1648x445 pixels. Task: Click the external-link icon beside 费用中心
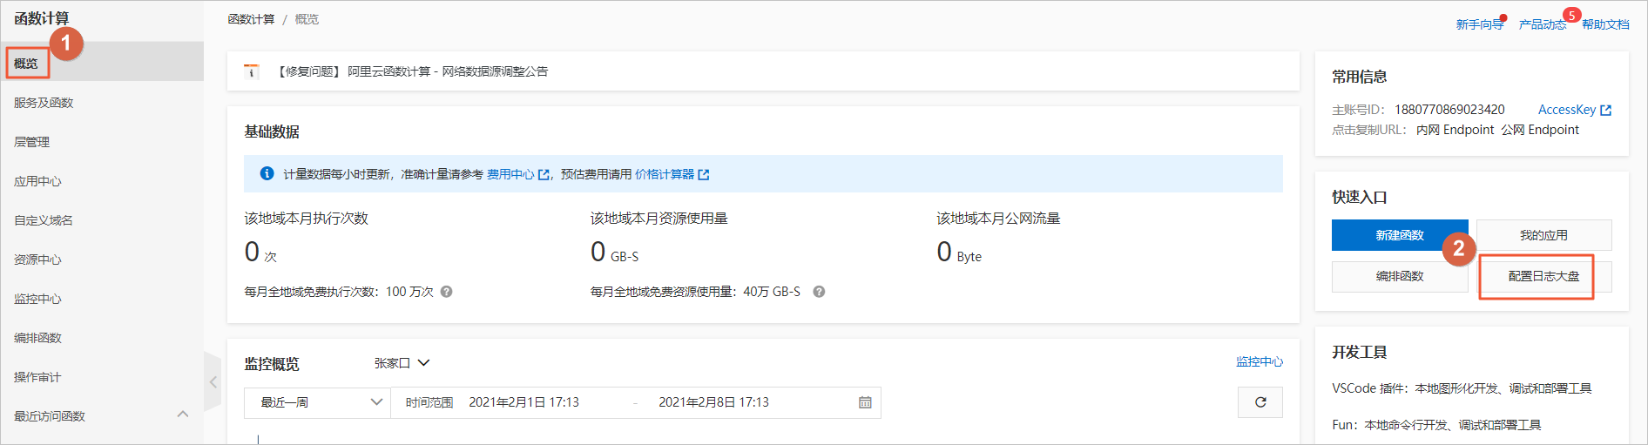544,174
